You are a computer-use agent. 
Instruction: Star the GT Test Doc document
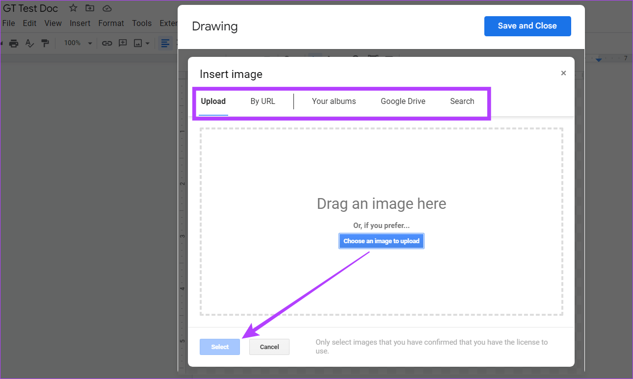click(x=73, y=8)
